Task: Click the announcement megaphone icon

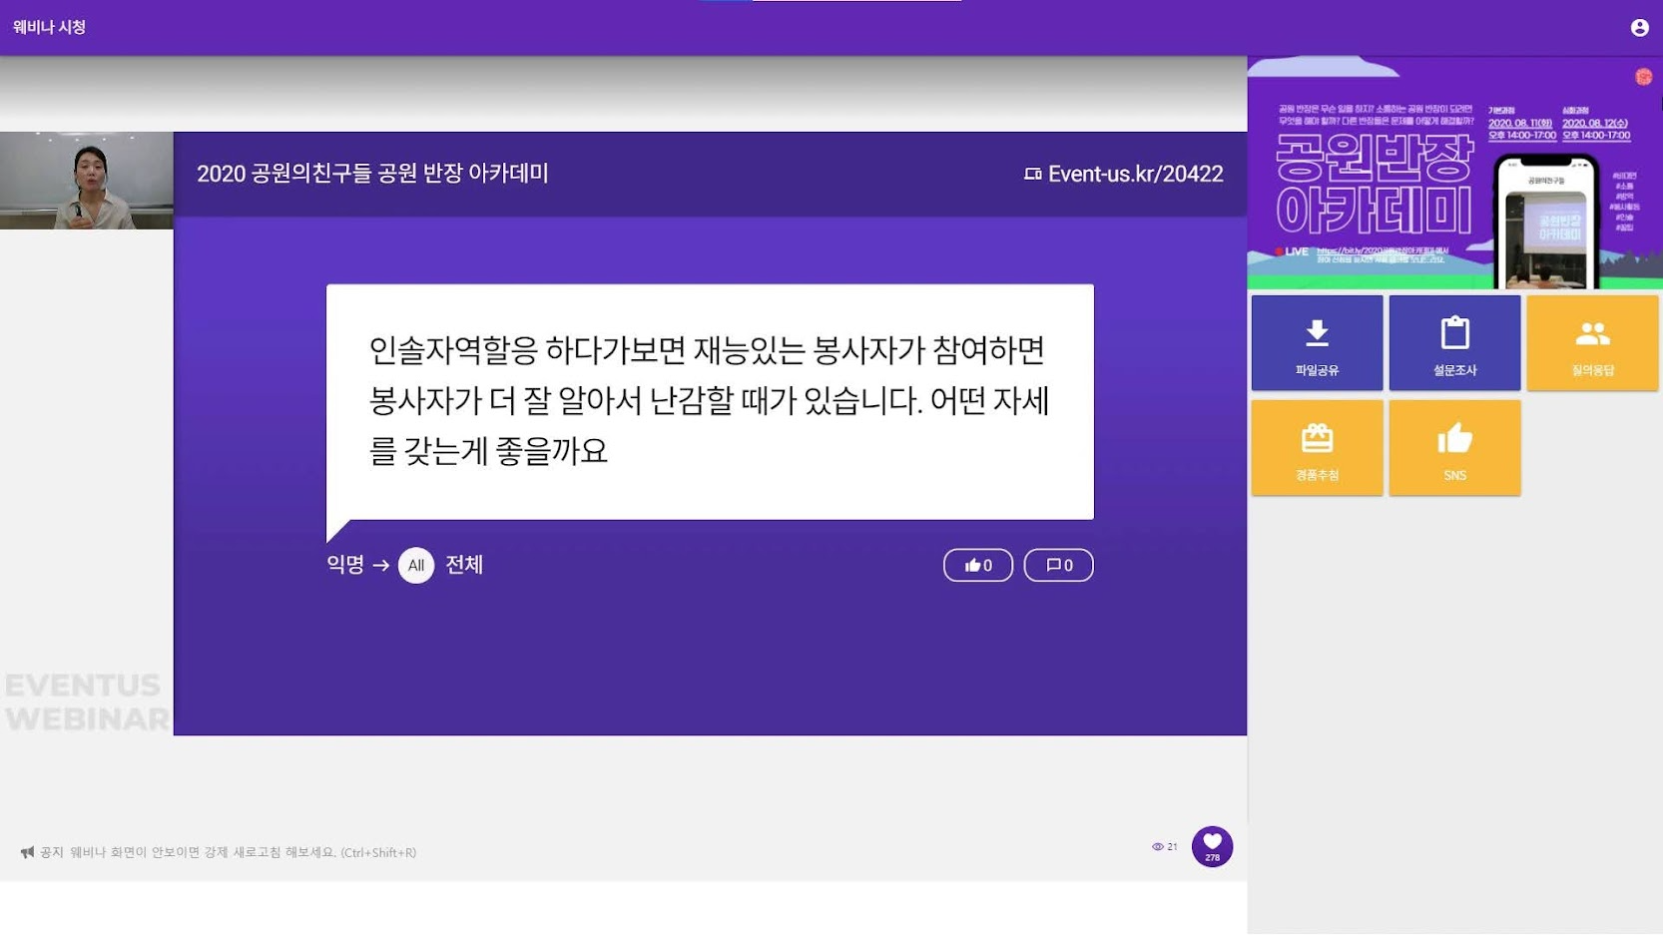Action: 27,852
